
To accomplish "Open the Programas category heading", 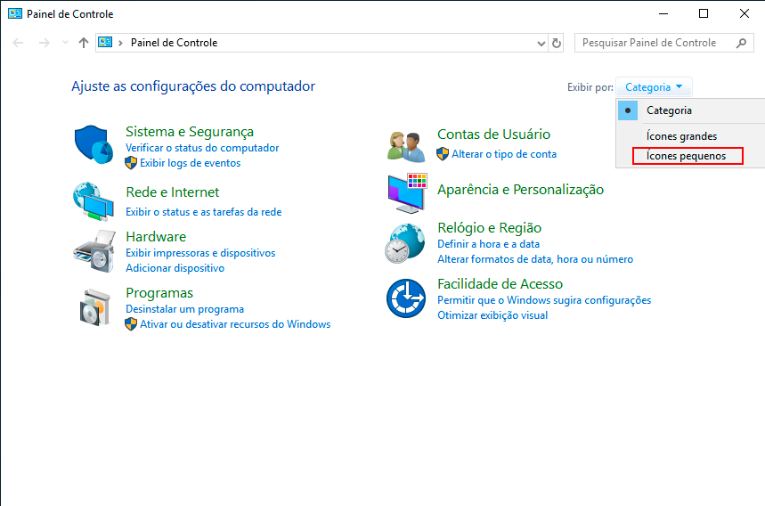I will click(159, 293).
